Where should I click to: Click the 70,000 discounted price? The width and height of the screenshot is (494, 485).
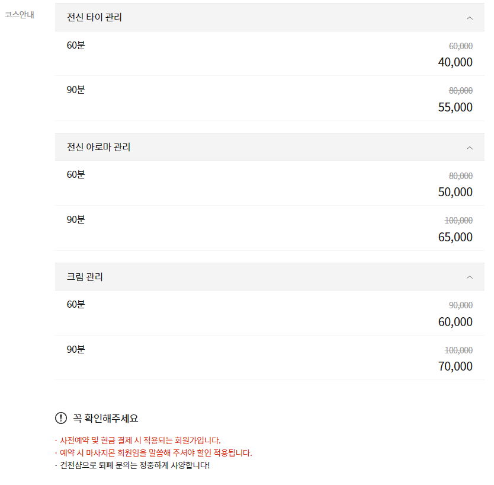pyautogui.click(x=455, y=366)
